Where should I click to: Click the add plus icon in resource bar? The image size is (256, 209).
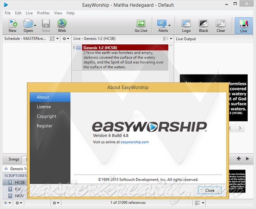point(239,158)
